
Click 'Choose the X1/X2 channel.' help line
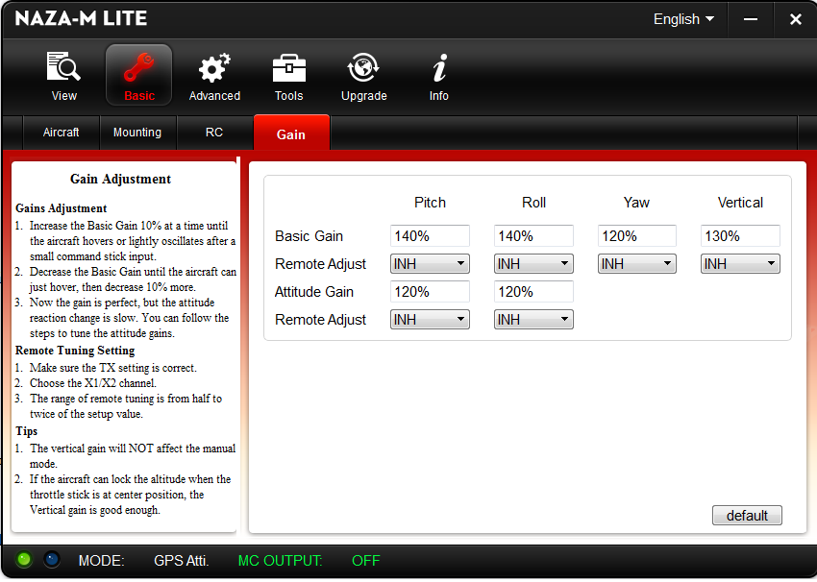[x=92, y=383]
